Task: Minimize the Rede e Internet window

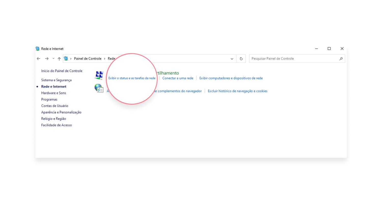Action: [317, 49]
